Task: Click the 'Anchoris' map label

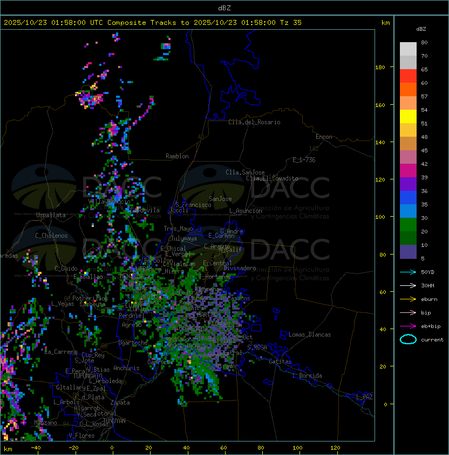Action: click(126, 368)
